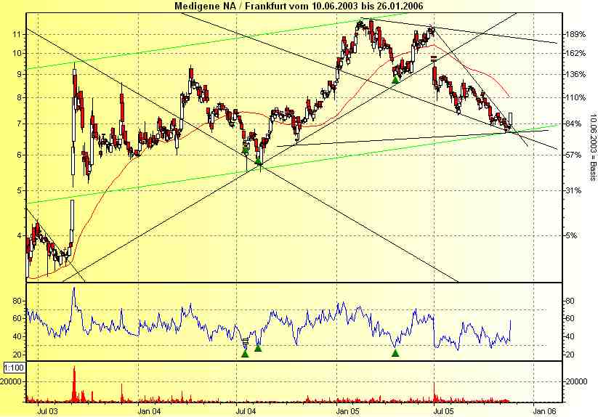Click '60' on the left RSI axis
Screen dimensions: 598x417
(x=17, y=318)
